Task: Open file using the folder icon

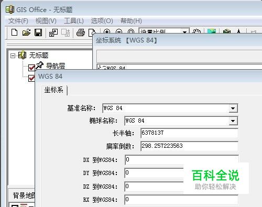Action: (26, 32)
